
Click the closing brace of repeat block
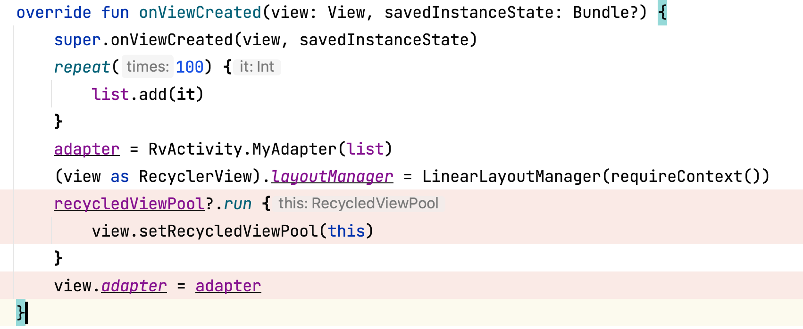59,122
